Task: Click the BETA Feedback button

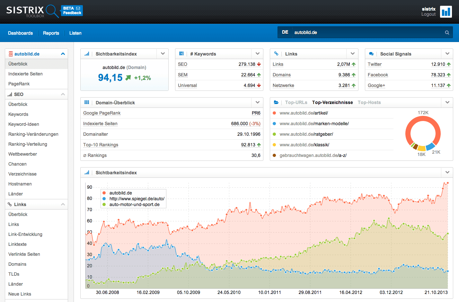Action: coord(72,10)
